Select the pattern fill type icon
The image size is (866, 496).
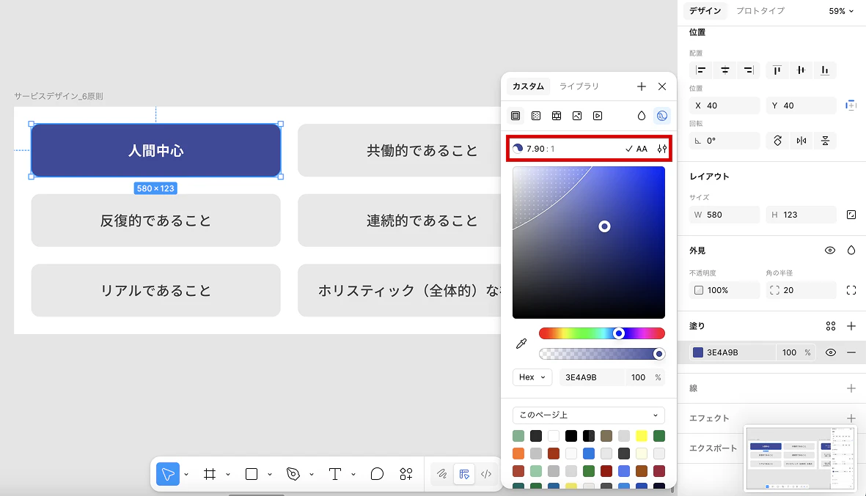point(556,116)
